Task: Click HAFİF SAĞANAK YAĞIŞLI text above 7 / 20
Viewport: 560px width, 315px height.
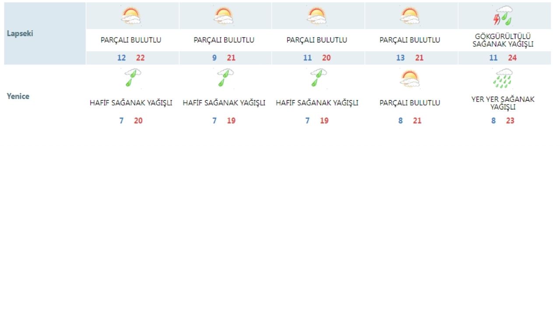Action: 131,103
